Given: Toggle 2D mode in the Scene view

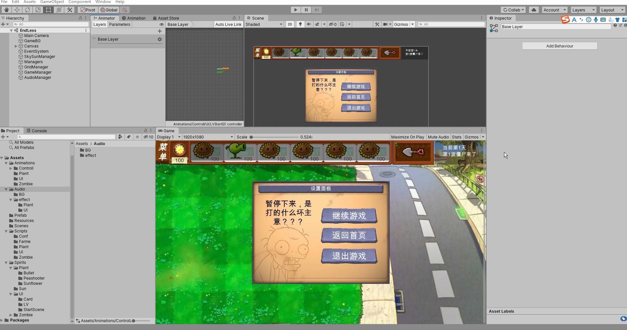Looking at the screenshot, I should point(290,24).
